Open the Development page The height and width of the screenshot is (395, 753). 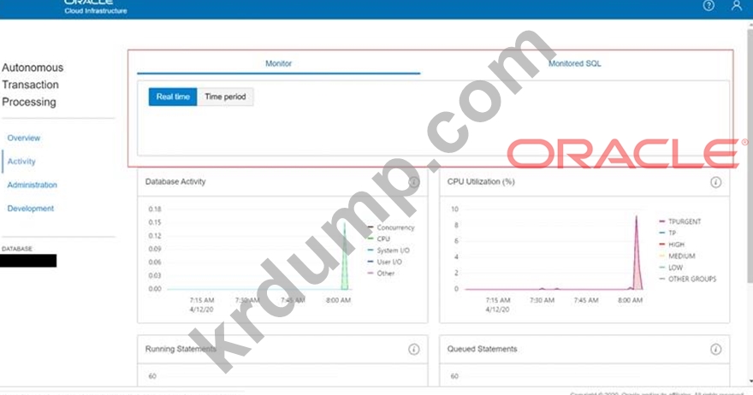coord(30,209)
